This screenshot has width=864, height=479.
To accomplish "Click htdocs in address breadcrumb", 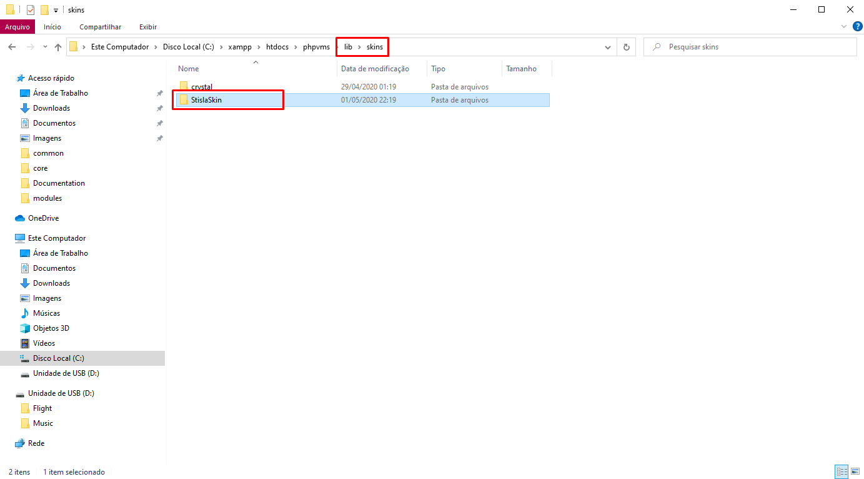I will (x=277, y=47).
